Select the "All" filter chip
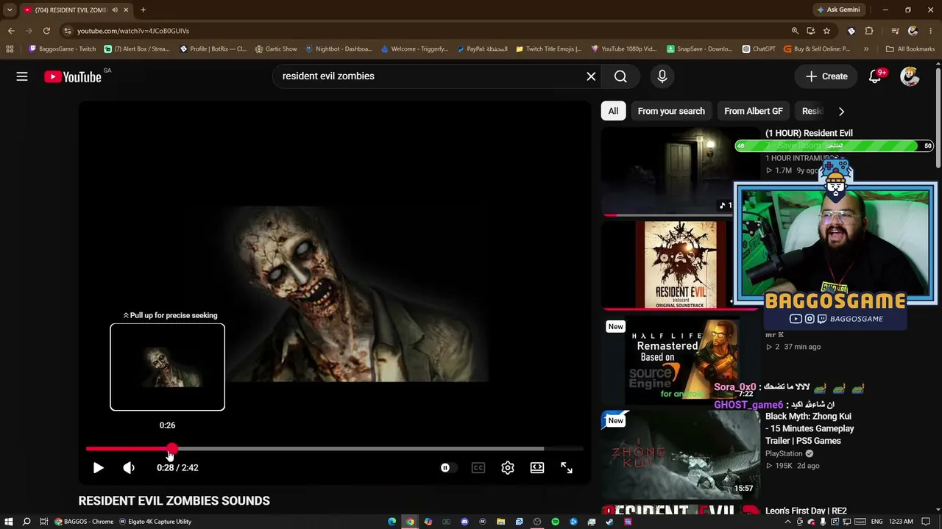Viewport: 942px width, 529px height. 613,111
